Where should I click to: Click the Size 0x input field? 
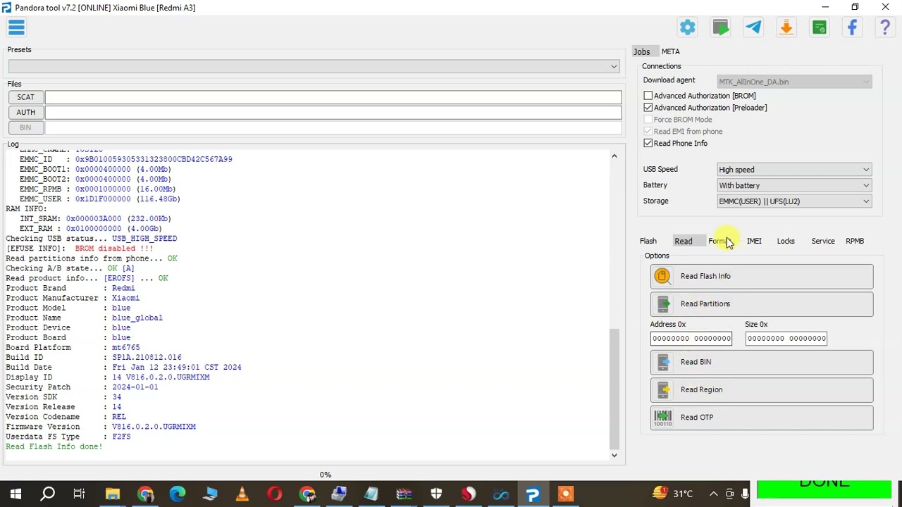[786, 339]
